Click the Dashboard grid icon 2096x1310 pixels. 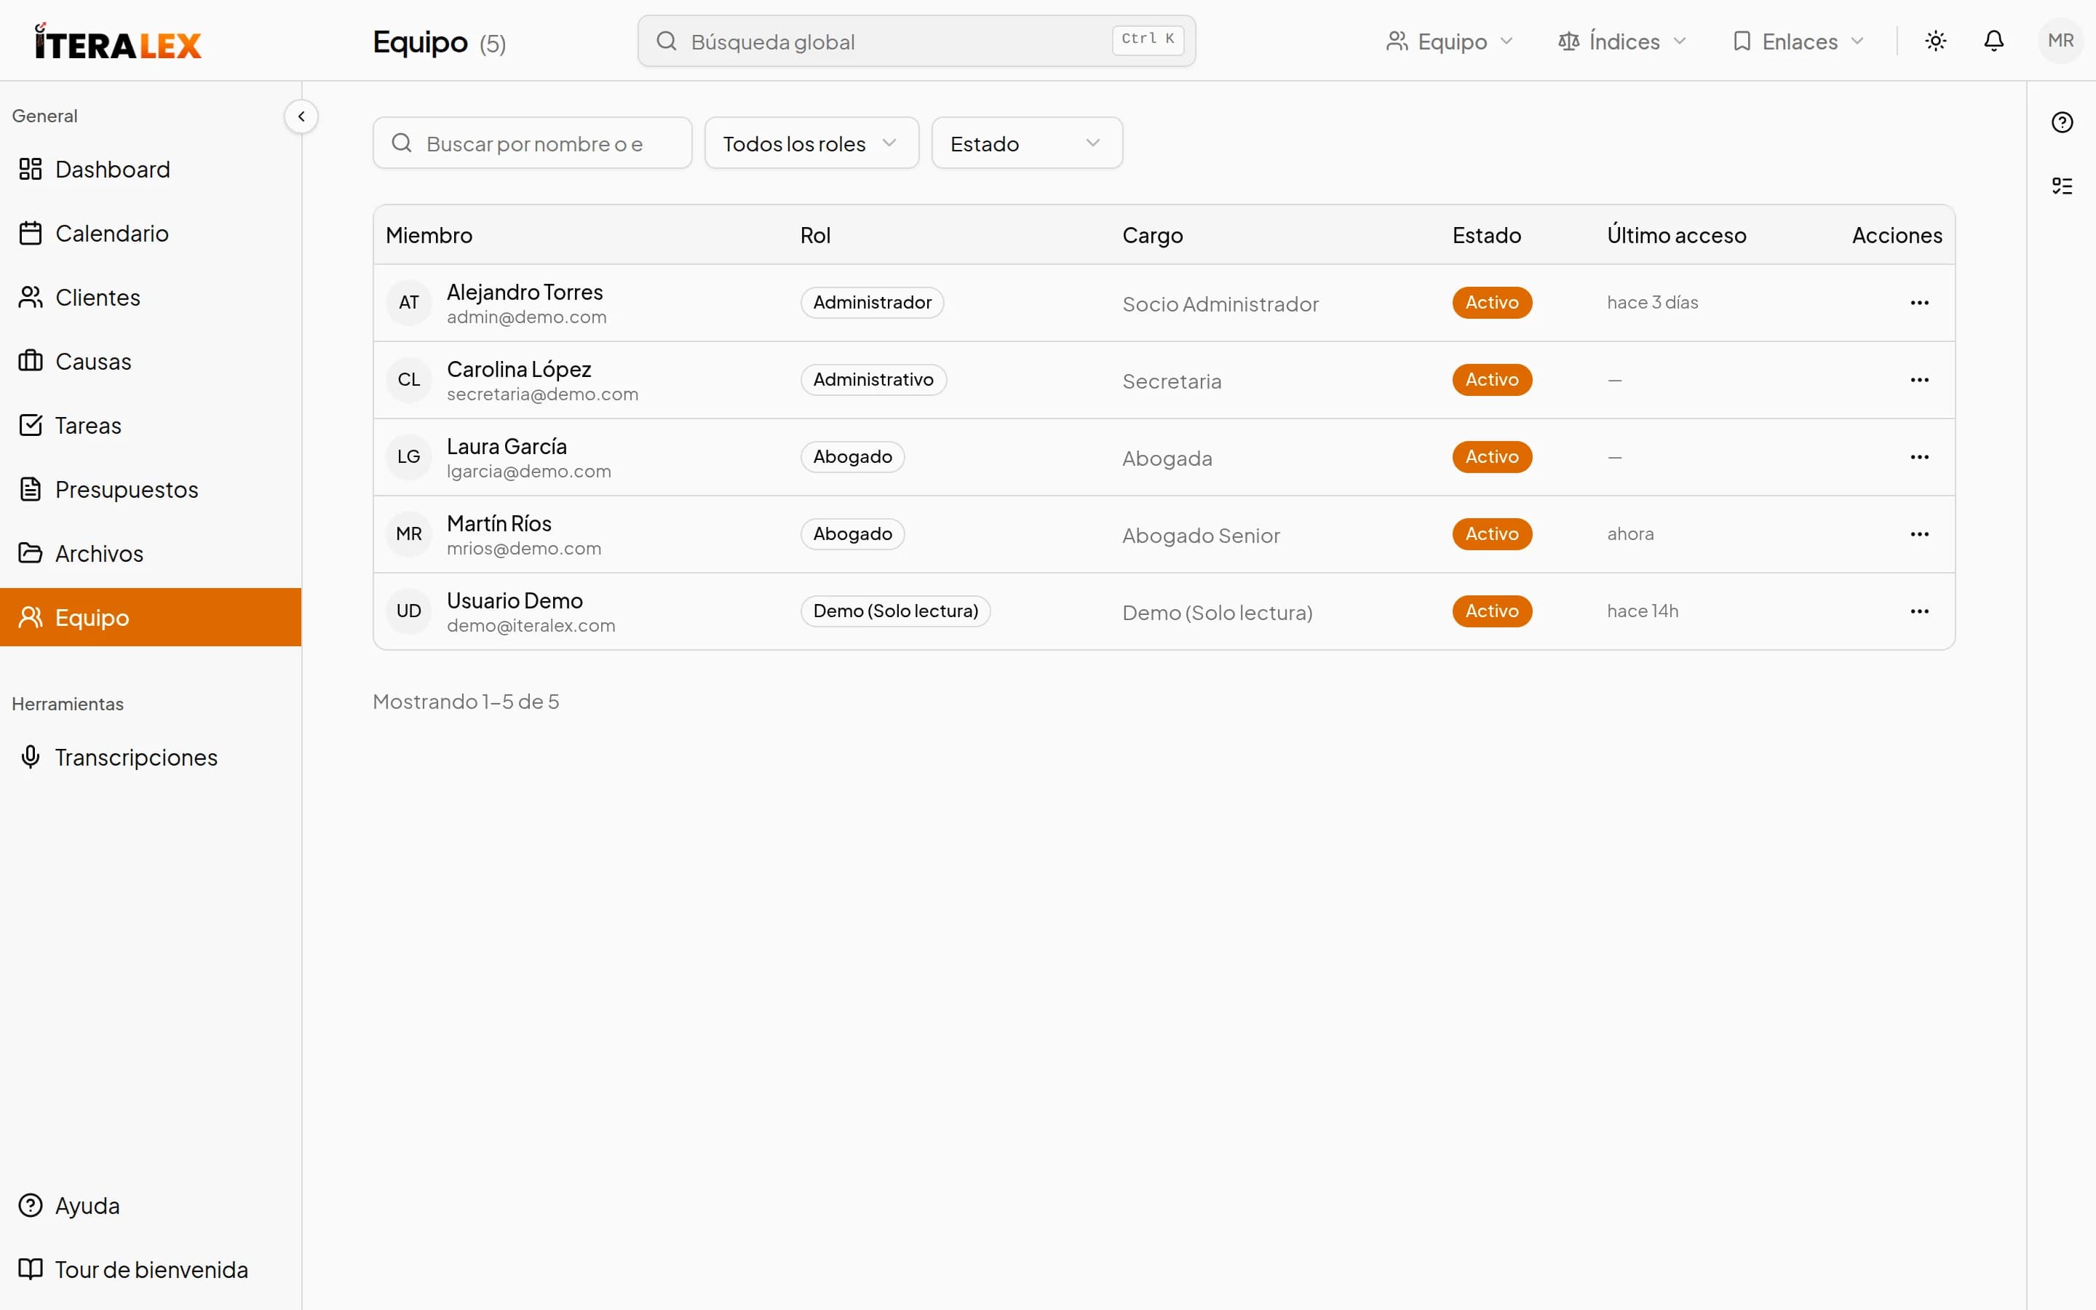31,169
